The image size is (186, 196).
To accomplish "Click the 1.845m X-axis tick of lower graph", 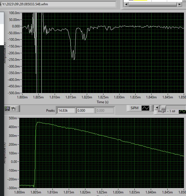I will (168, 192).
